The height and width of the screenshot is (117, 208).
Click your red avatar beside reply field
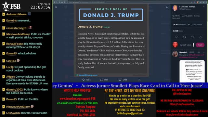[175, 45]
